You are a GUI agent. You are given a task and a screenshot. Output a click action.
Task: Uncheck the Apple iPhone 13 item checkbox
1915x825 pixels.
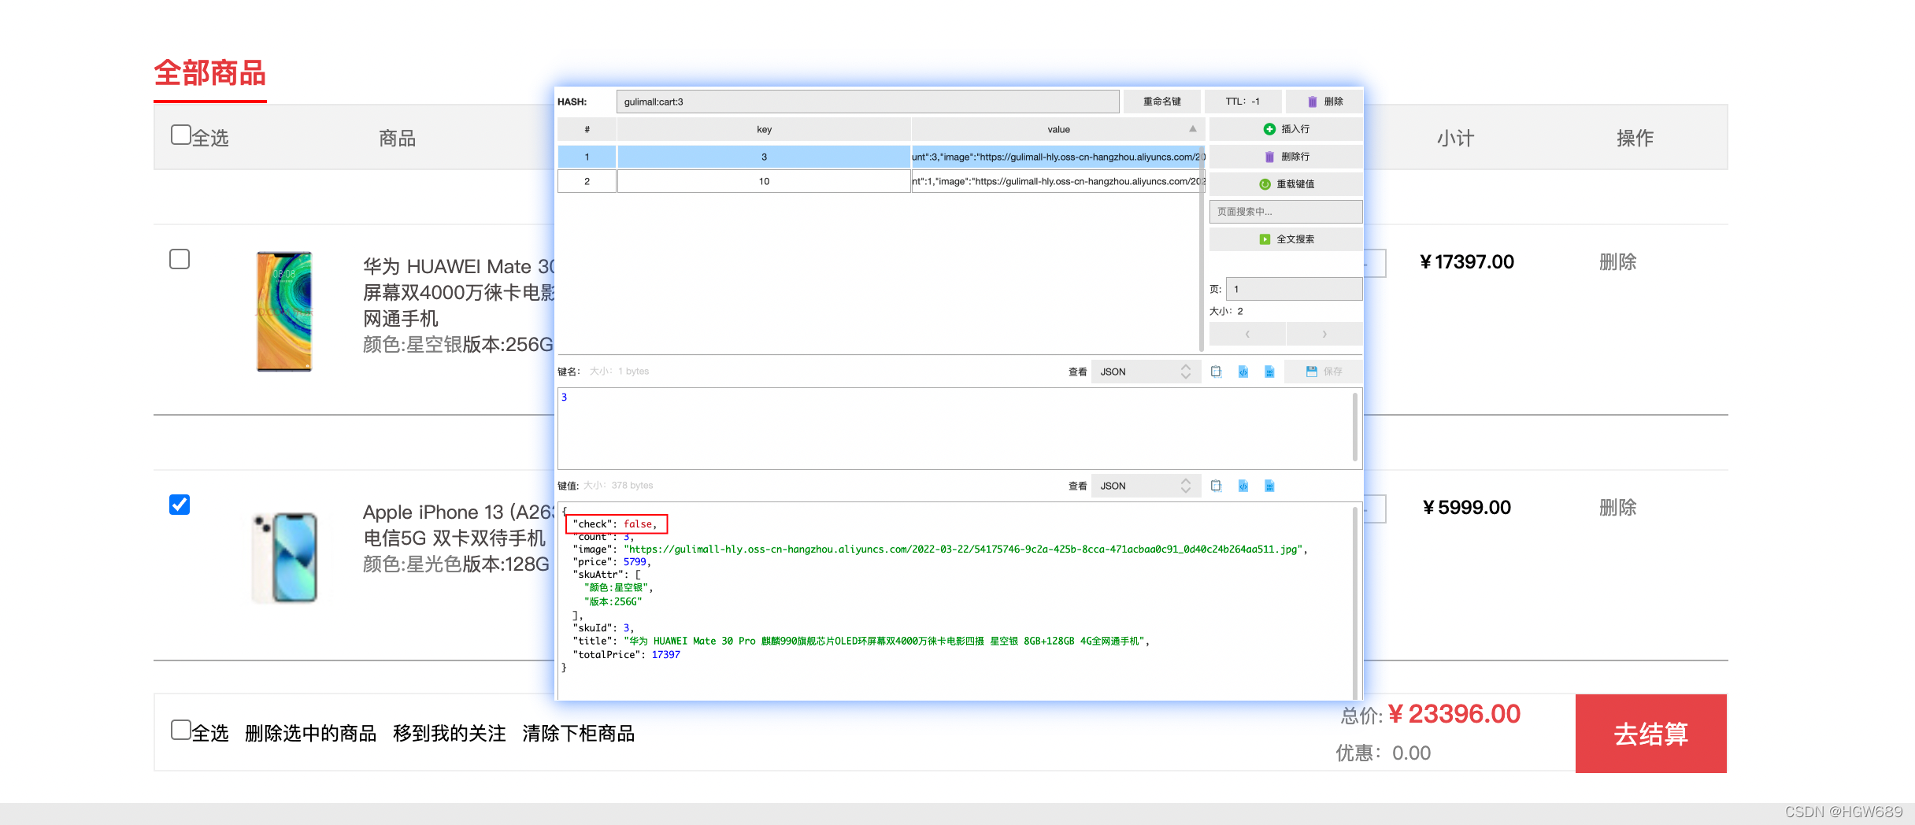tap(180, 505)
